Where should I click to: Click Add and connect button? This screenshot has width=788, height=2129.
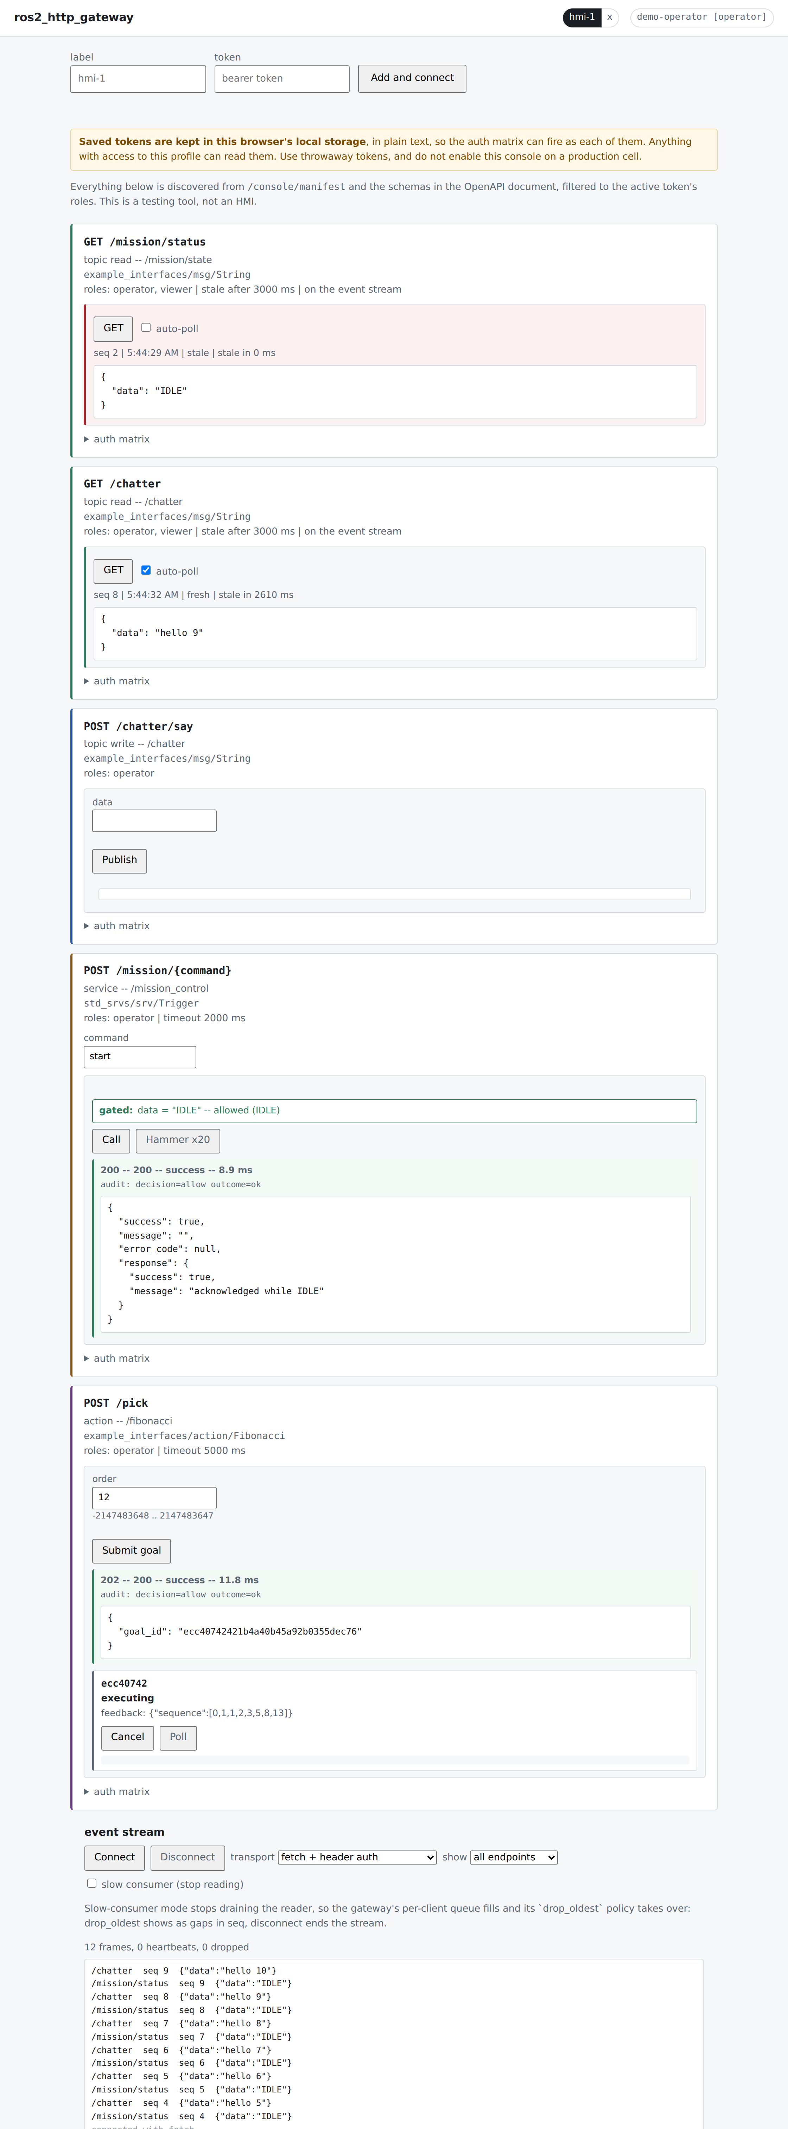point(412,78)
